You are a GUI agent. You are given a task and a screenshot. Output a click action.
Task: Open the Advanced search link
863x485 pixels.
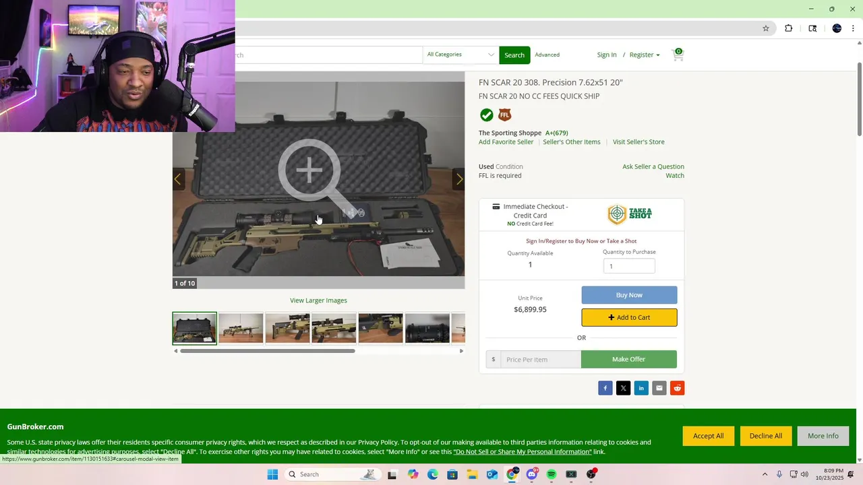click(547, 55)
